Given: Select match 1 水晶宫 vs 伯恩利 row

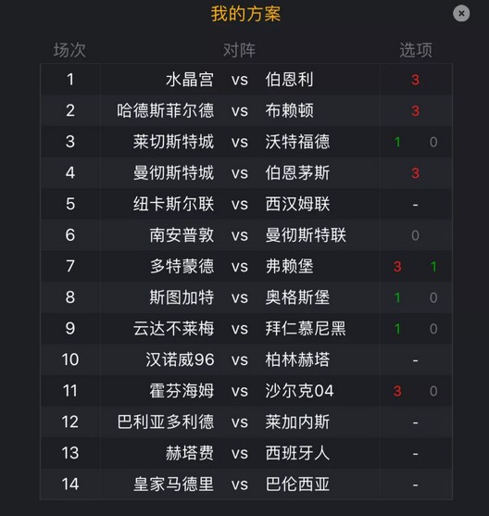Looking at the screenshot, I should (246, 80).
